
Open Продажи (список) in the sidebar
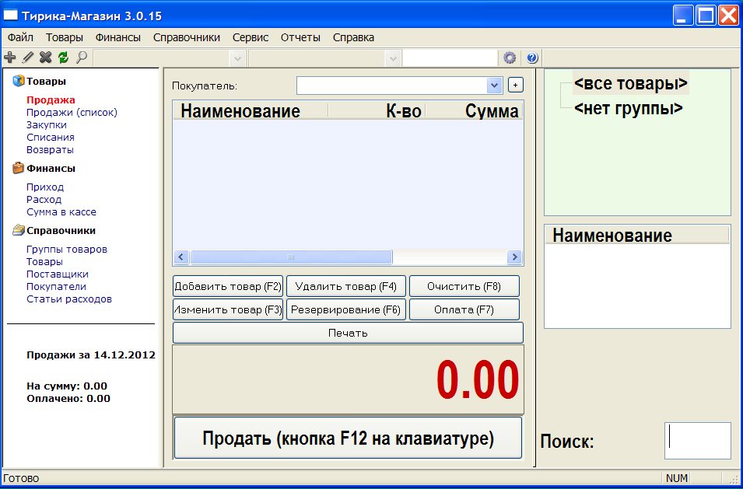tap(72, 112)
